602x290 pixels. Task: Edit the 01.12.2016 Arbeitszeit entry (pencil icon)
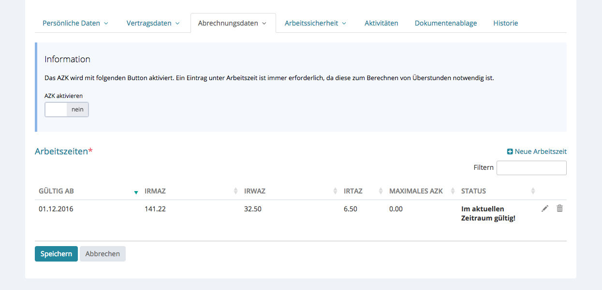pos(545,208)
